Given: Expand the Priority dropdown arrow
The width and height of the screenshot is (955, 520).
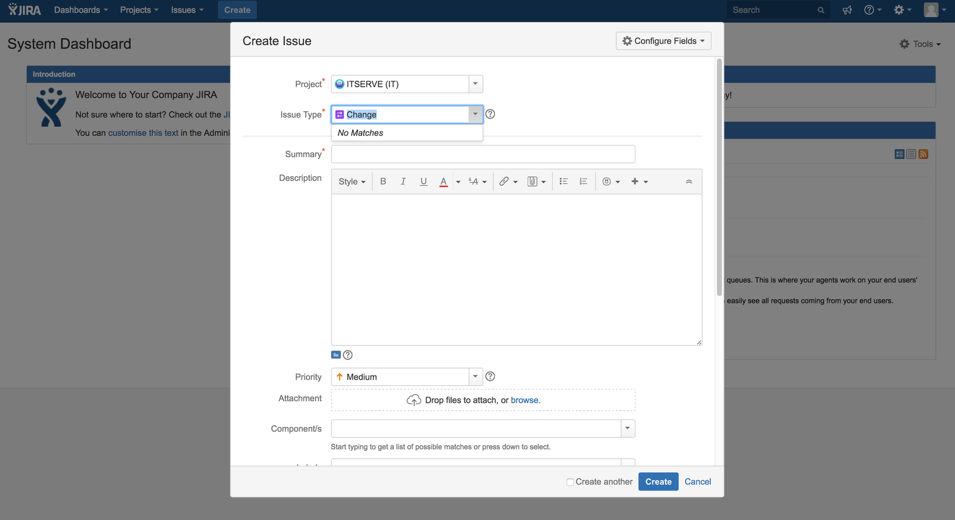Looking at the screenshot, I should pos(475,377).
